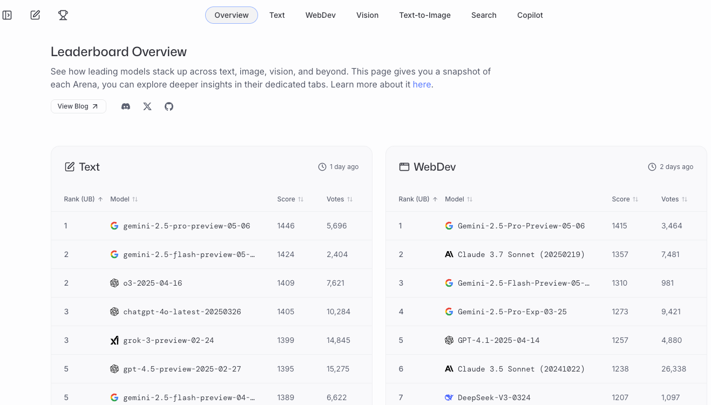Click the View Blog button
Viewport: 711px width, 405px height.
78,106
